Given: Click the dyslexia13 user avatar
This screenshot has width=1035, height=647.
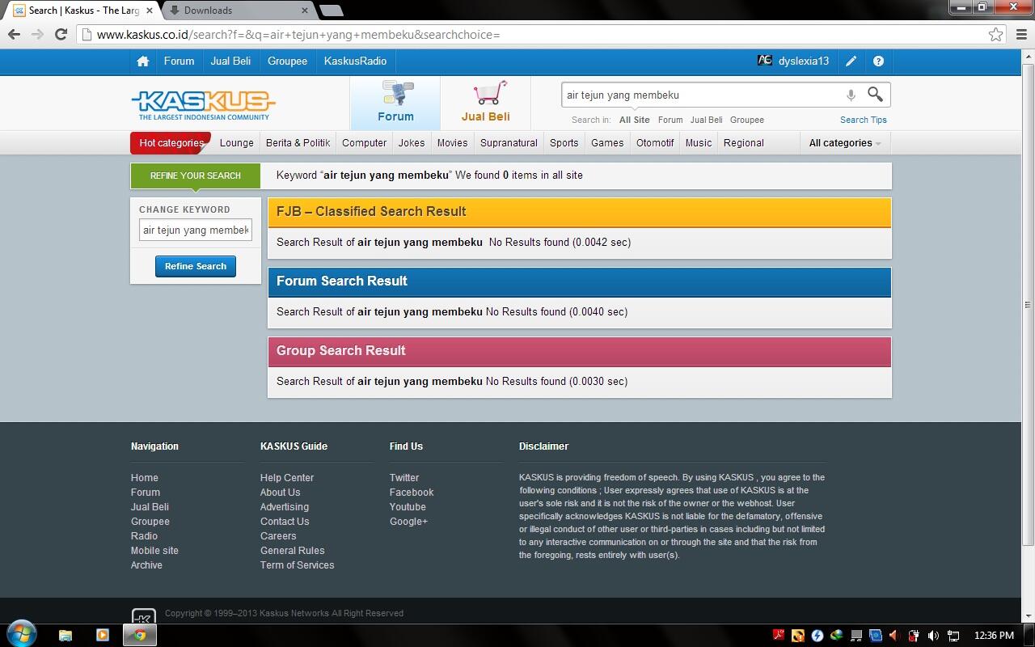Looking at the screenshot, I should coord(764,61).
